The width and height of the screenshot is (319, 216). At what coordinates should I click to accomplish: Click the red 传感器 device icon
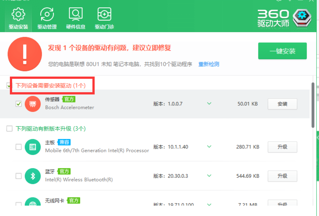33,104
